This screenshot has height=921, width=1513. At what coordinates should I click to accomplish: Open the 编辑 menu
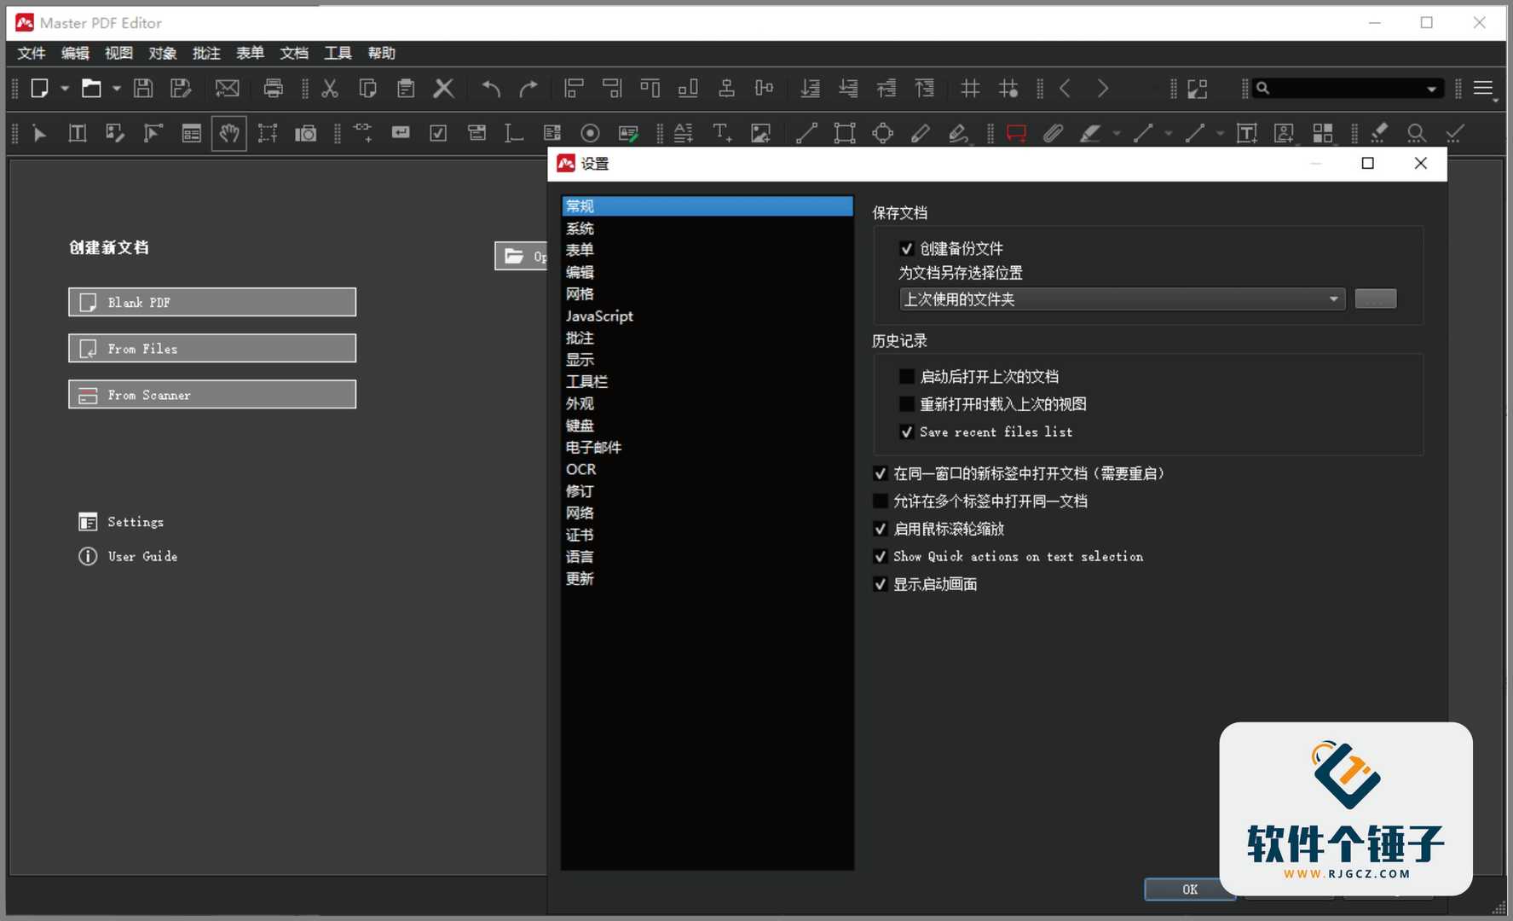click(75, 53)
